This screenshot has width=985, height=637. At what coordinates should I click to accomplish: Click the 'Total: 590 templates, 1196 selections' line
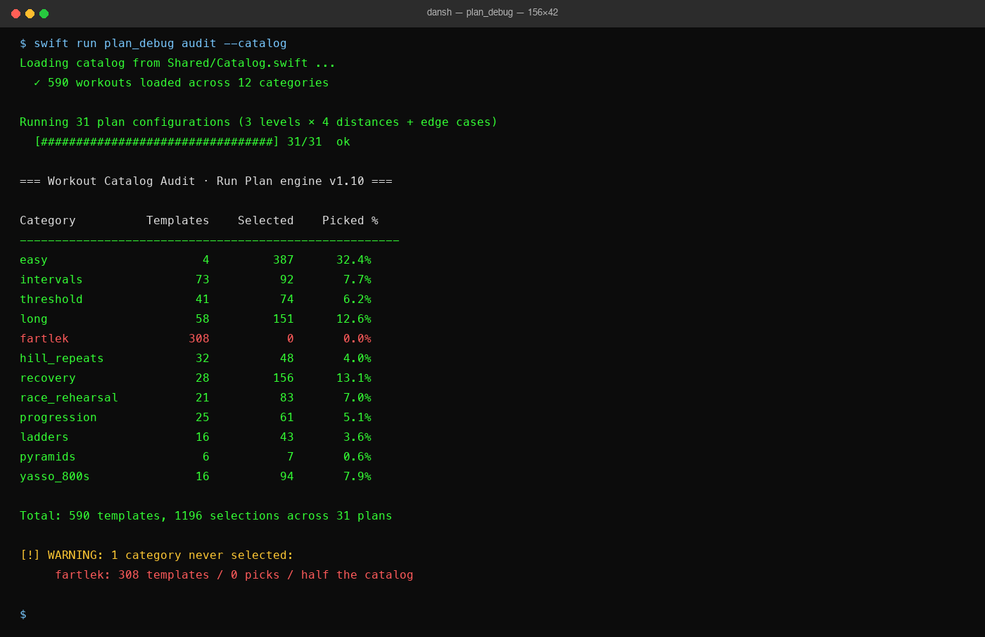coord(206,516)
